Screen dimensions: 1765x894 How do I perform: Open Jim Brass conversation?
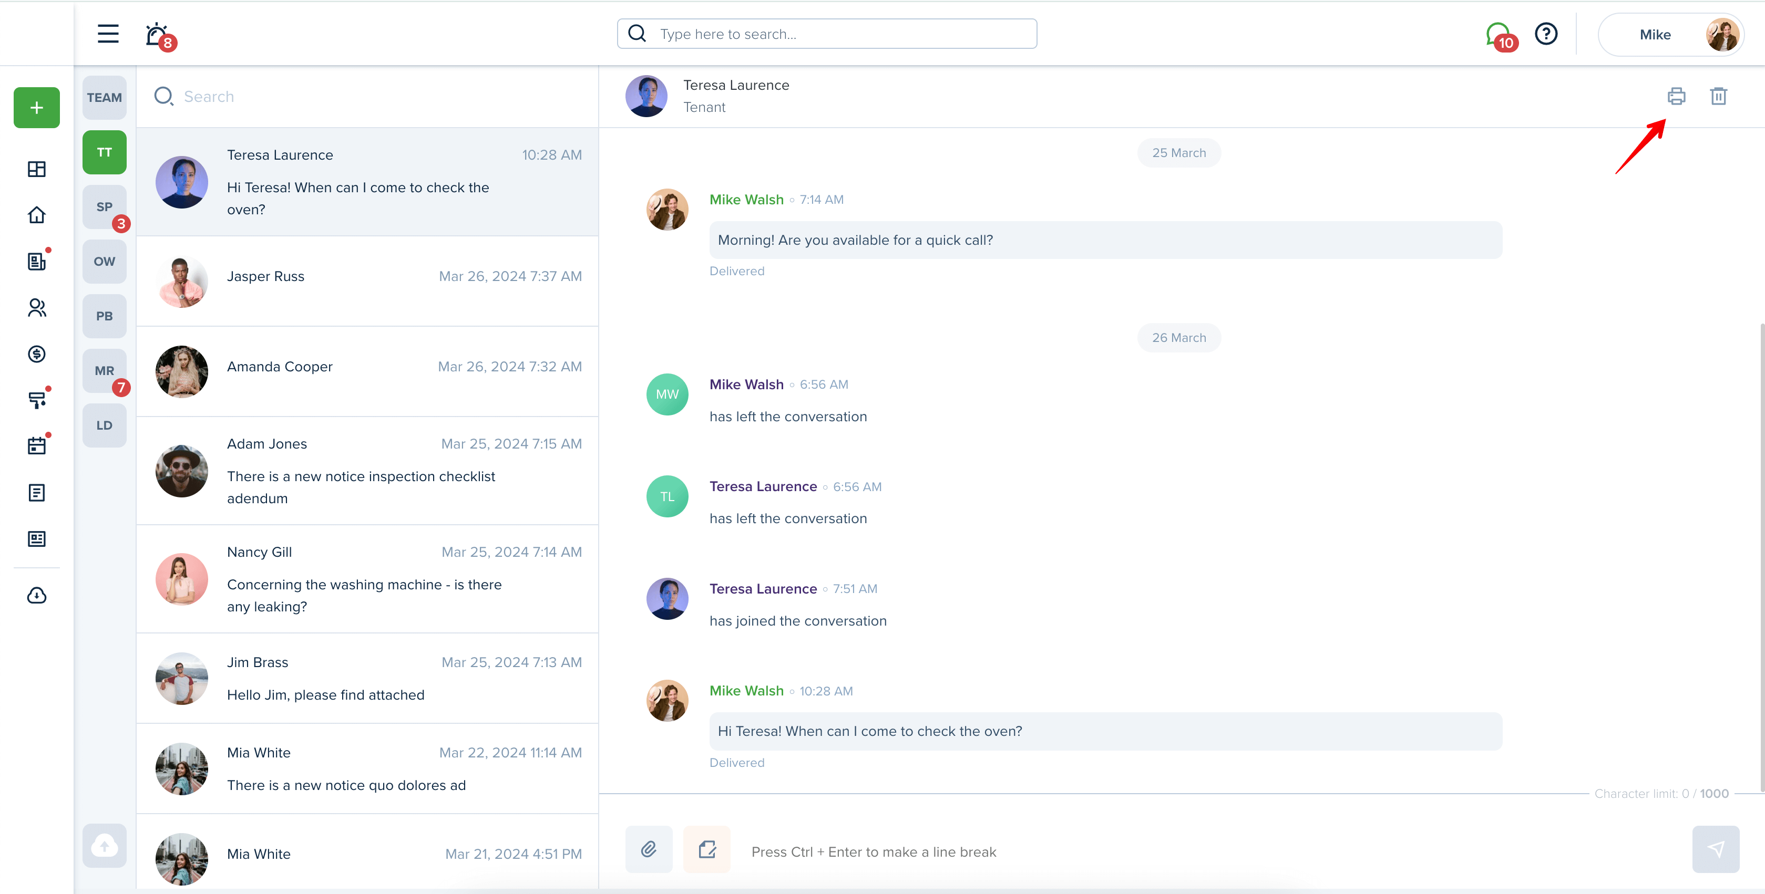click(x=367, y=678)
